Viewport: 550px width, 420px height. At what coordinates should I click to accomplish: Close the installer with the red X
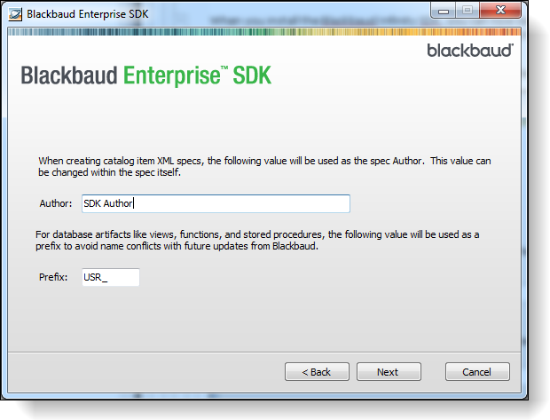coord(500,11)
